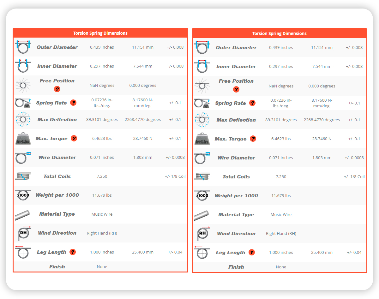
Task: Click the Material Type rod icon
Action: (23, 214)
